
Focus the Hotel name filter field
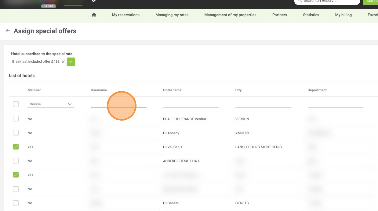coord(191,104)
